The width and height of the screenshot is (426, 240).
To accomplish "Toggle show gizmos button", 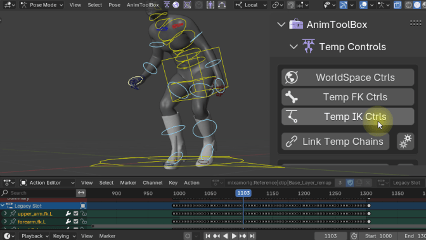I will pos(344,5).
